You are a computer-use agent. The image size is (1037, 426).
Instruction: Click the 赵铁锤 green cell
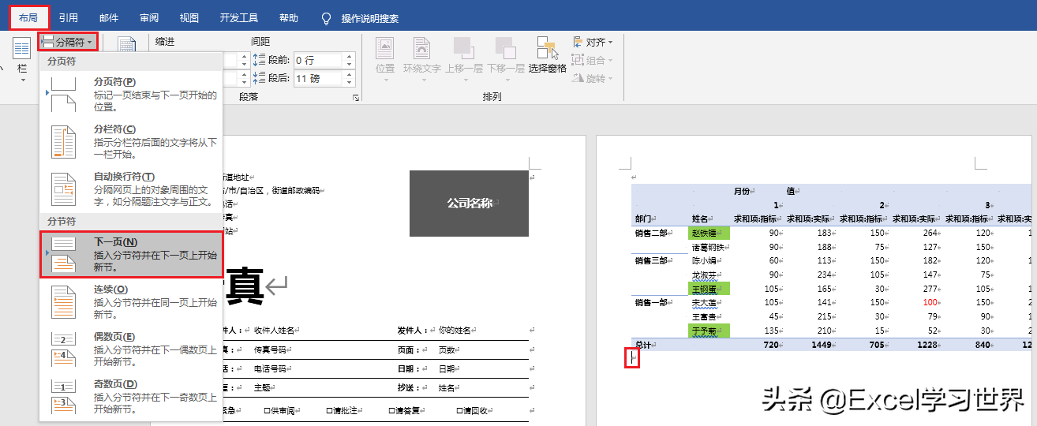pyautogui.click(x=709, y=234)
